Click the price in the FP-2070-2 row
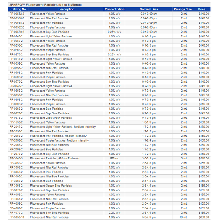220x220 pixels. (204, 154)
